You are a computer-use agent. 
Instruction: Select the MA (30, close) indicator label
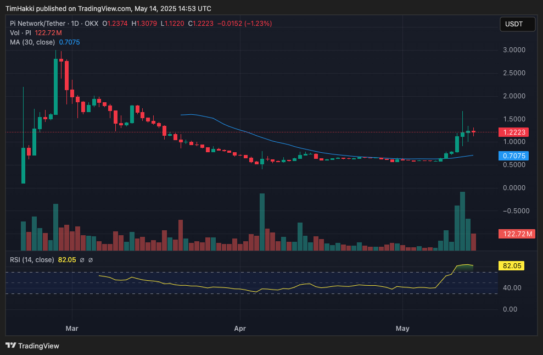(32, 42)
